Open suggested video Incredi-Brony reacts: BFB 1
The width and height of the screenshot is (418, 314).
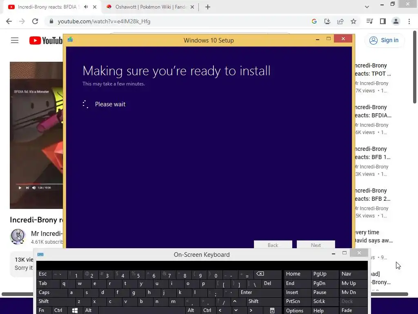[x=372, y=153]
